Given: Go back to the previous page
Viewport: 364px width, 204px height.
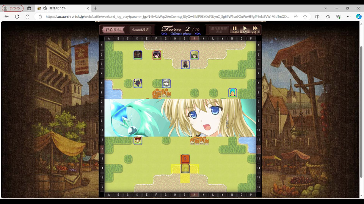Looking at the screenshot, I should pyautogui.click(x=6, y=17).
